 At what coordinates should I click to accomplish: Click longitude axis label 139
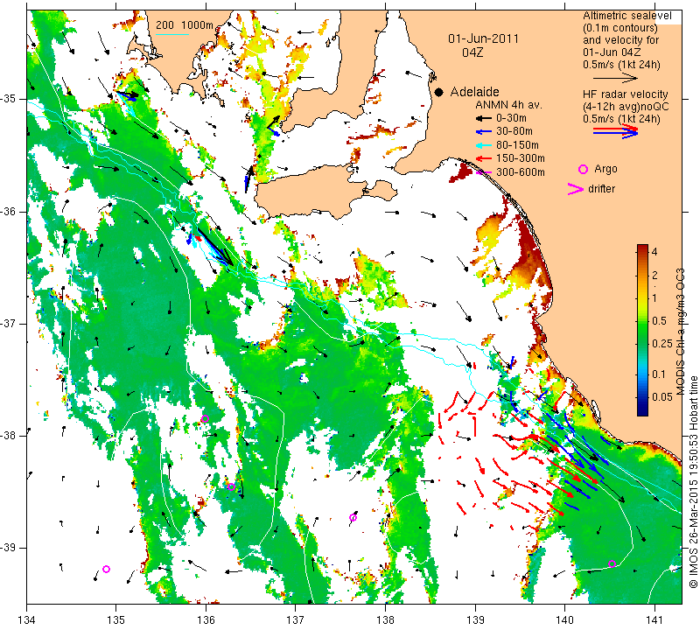tap(475, 619)
